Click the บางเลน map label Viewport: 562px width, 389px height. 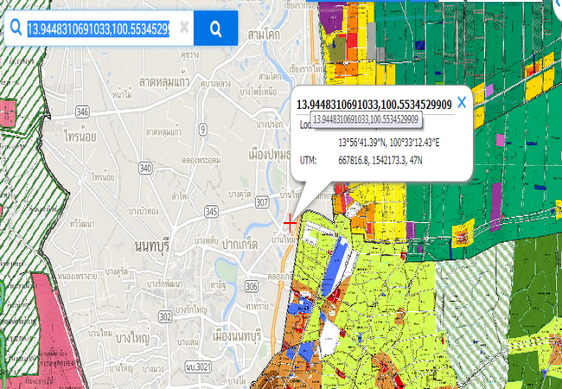click(x=188, y=341)
